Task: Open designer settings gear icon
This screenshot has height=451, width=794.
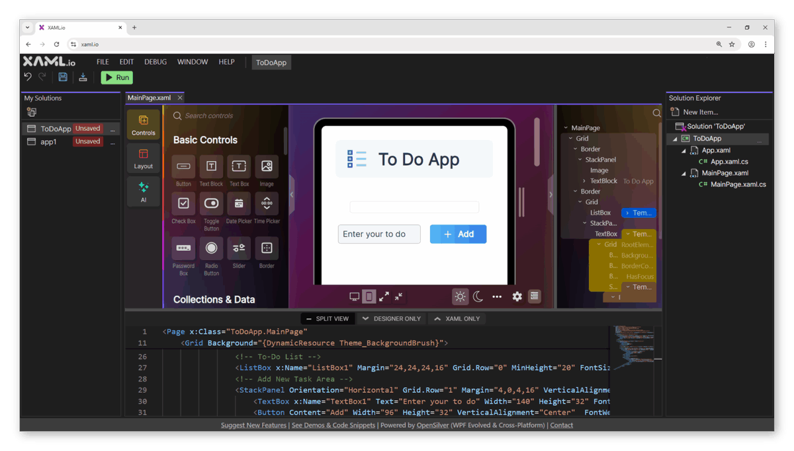Action: 517,296
